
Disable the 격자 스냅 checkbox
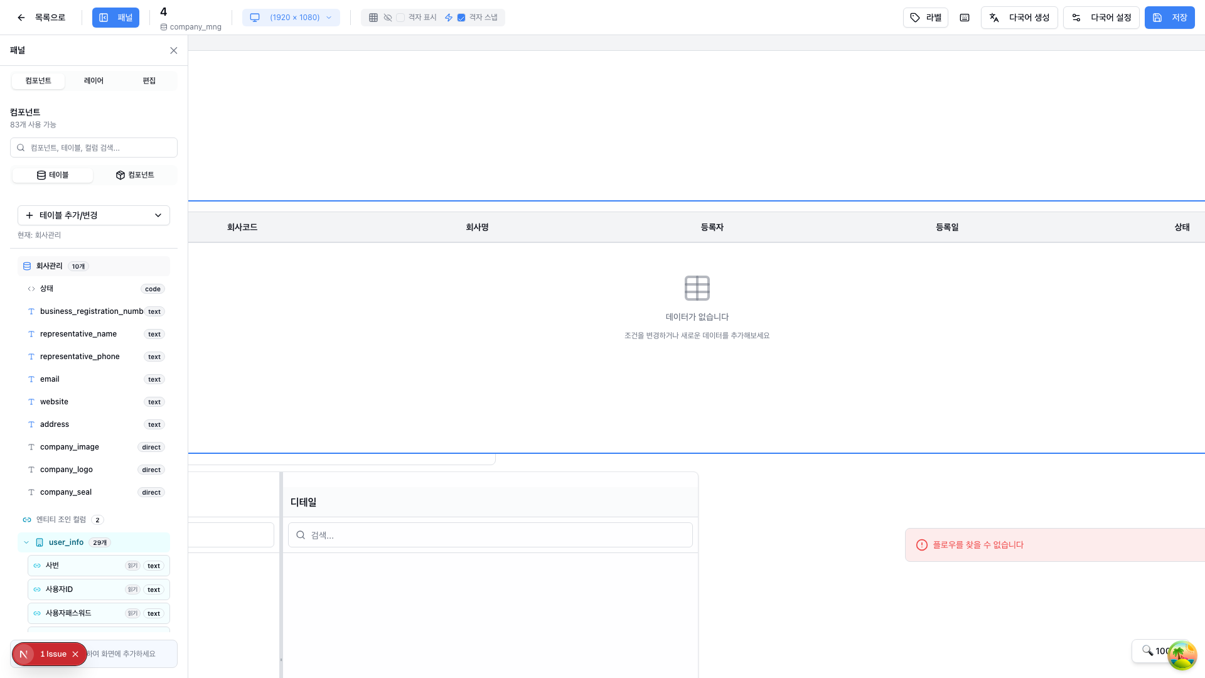(461, 18)
